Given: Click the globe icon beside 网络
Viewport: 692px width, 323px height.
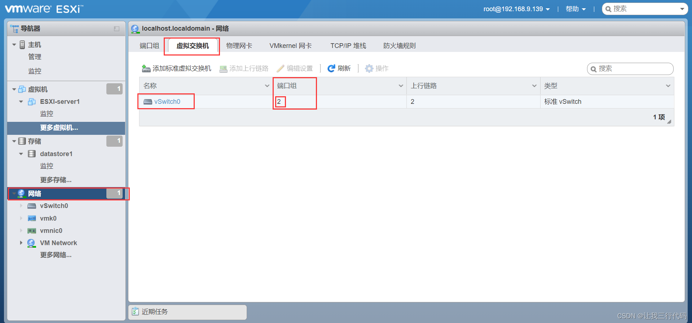Looking at the screenshot, I should (x=22, y=194).
